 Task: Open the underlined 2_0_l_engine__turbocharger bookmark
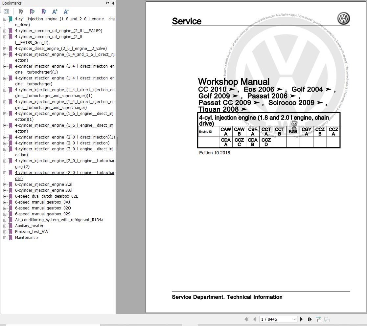click(65, 175)
